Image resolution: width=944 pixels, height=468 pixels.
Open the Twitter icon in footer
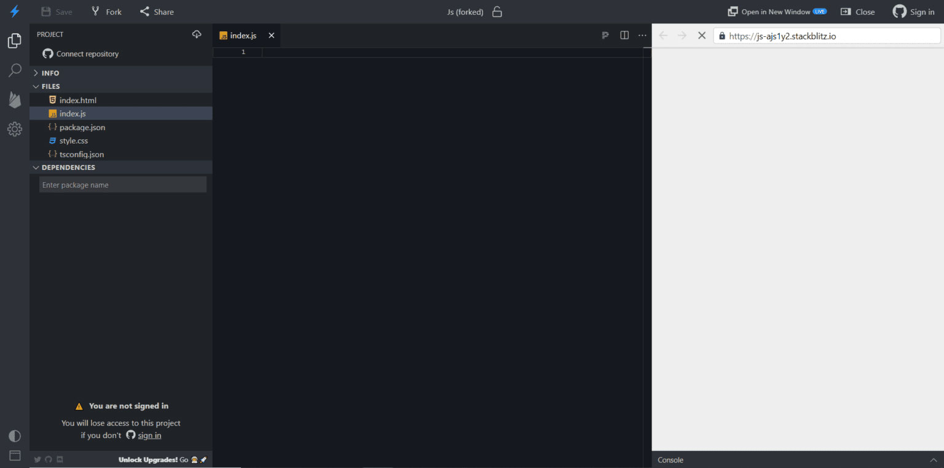click(x=37, y=459)
